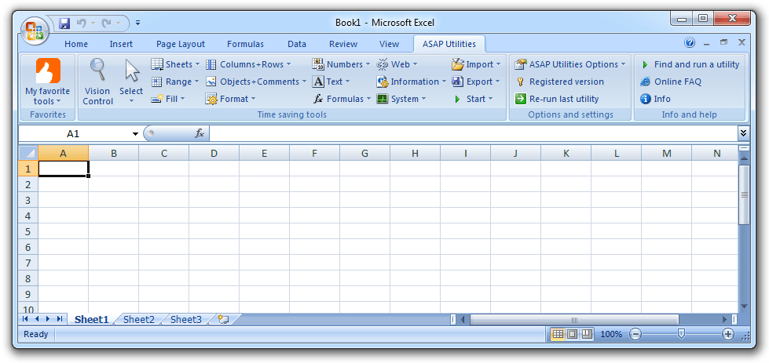Open the Formulas ribbon tab
This screenshot has height=363, width=769.
245,44
